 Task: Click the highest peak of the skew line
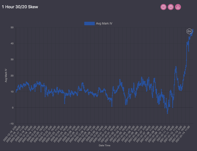coord(193,29)
